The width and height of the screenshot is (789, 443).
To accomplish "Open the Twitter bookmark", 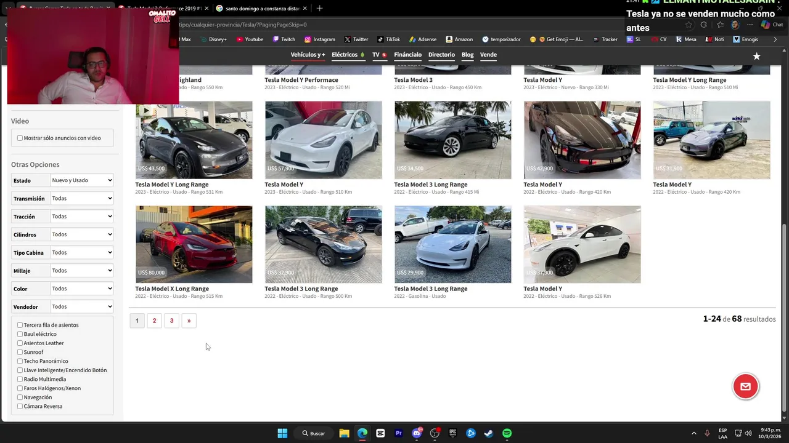I will pos(356,39).
